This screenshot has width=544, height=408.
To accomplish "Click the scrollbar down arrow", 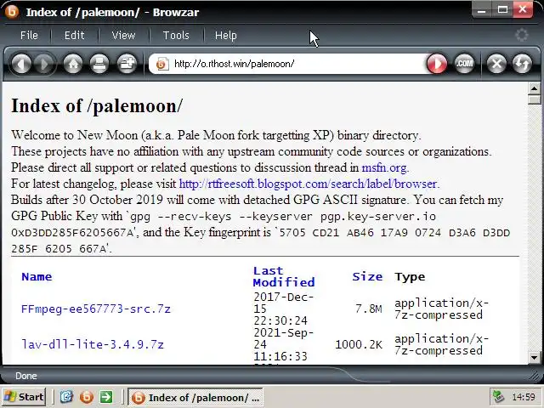I will (x=534, y=357).
